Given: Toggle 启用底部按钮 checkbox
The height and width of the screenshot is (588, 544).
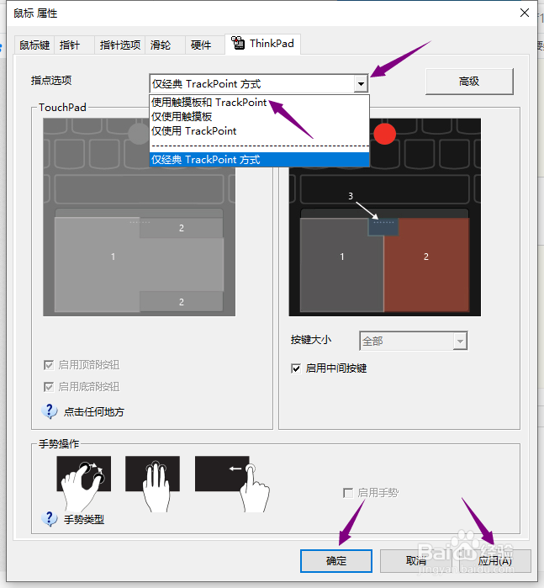Looking at the screenshot, I should point(49,387).
